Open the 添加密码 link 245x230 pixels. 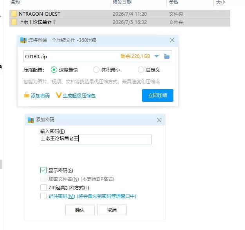point(40,95)
